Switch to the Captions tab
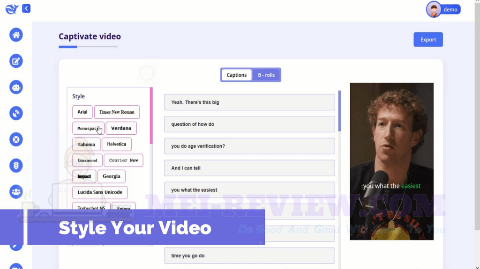Image resolution: width=480 pixels, height=269 pixels. 236,75
